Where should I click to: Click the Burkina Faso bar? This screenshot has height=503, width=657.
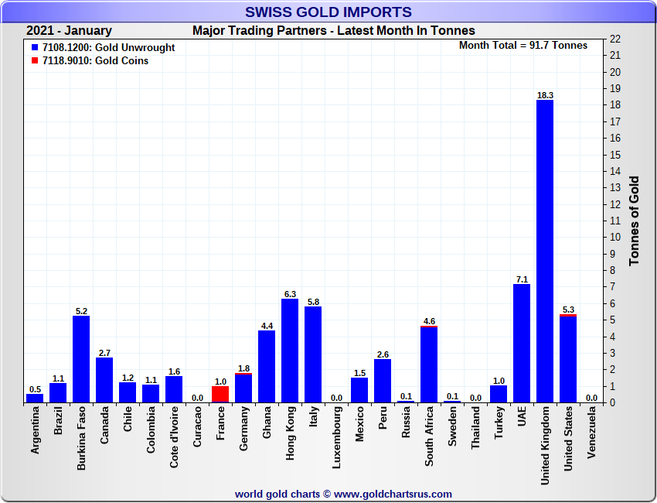pyautogui.click(x=81, y=359)
